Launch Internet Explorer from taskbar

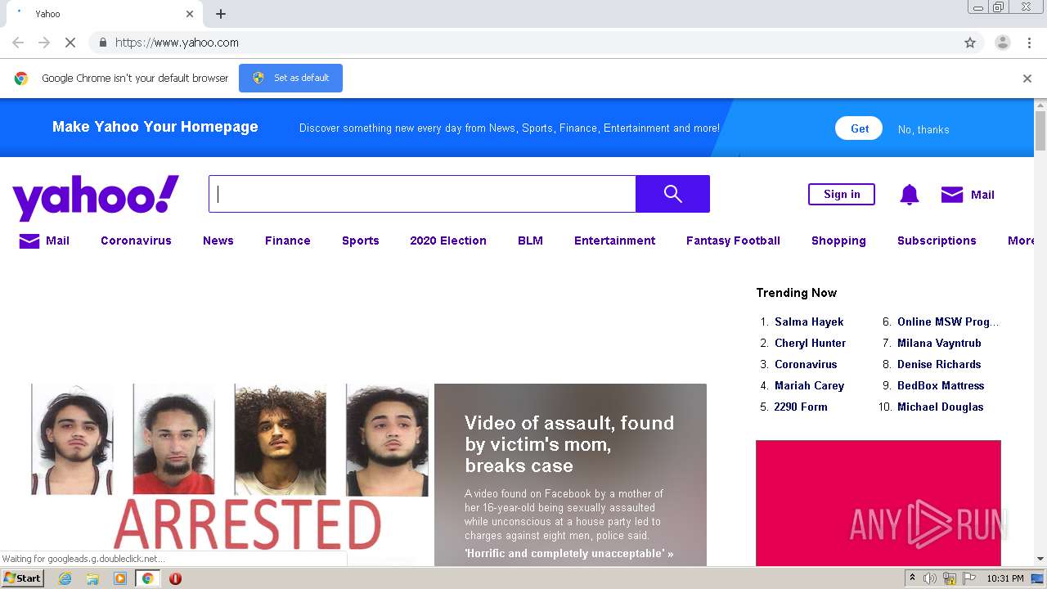click(65, 578)
